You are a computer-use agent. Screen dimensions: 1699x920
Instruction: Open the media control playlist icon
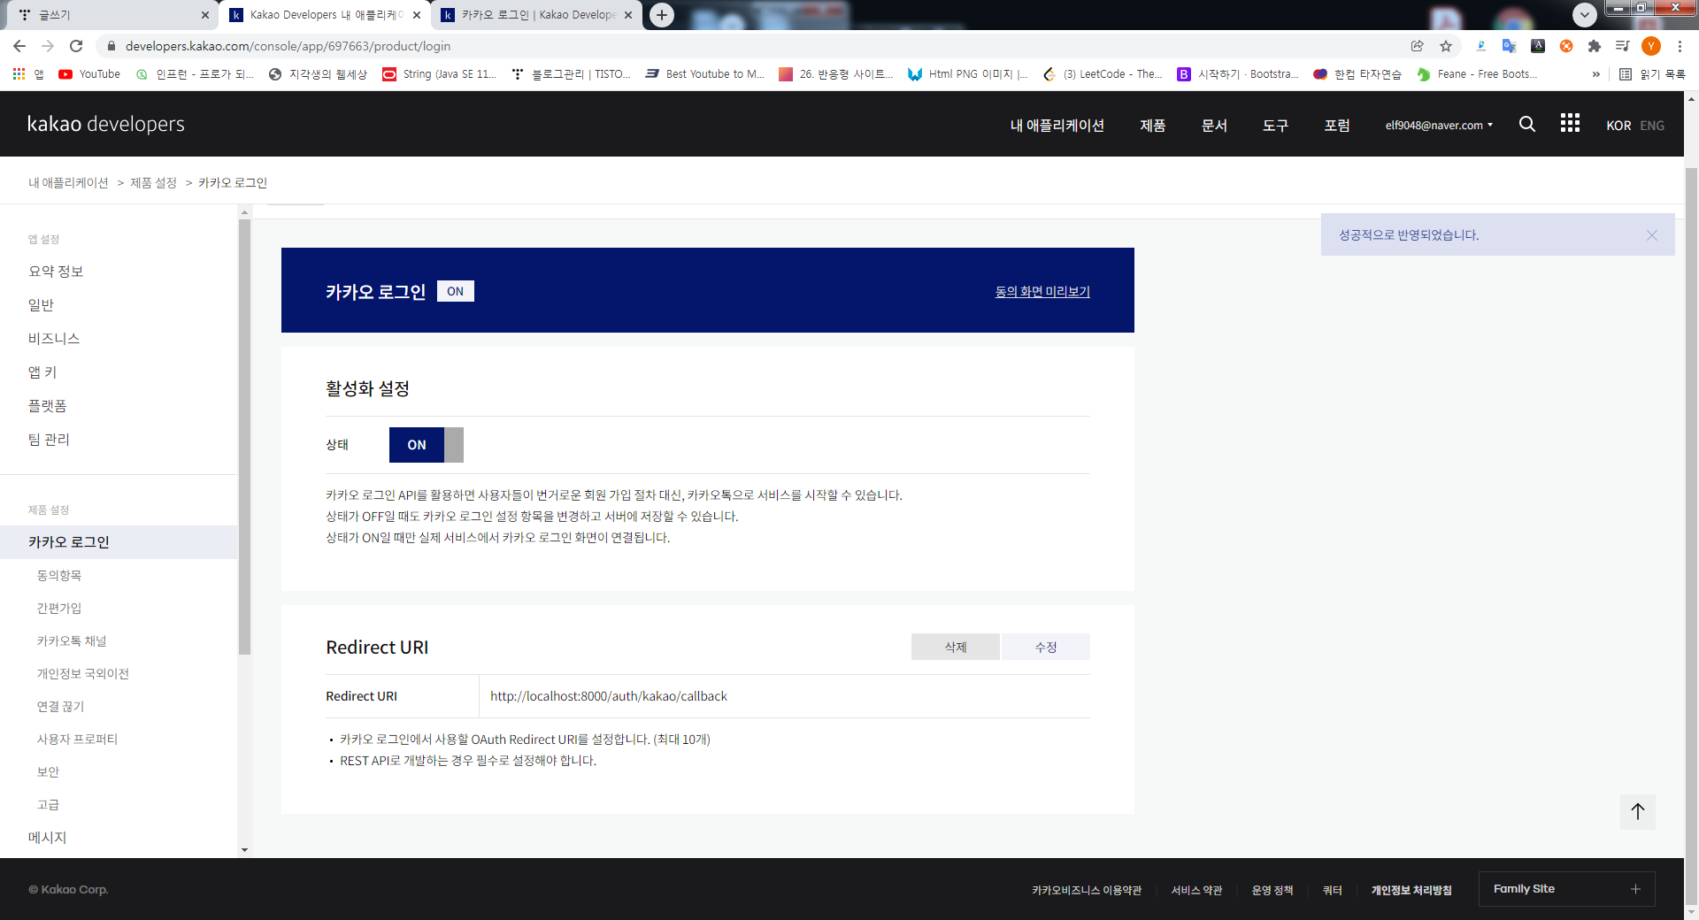1623,46
